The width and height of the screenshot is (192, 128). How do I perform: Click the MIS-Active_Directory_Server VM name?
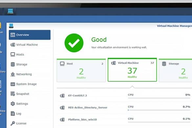coord(88,108)
